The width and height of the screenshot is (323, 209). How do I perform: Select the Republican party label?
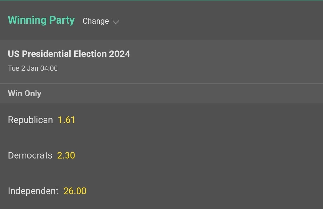30,120
